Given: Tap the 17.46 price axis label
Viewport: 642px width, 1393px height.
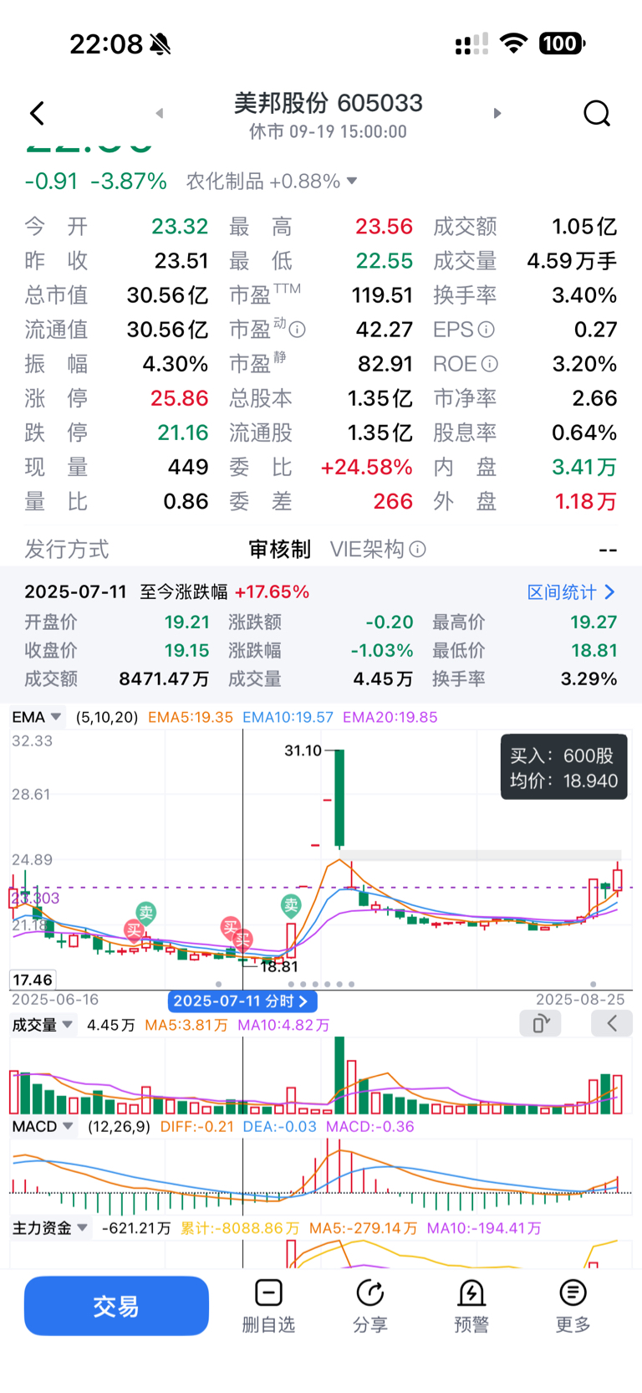Looking at the screenshot, I should (x=33, y=980).
